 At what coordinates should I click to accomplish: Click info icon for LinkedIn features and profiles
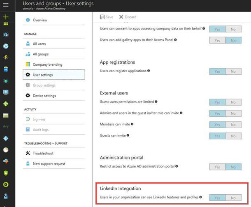[200, 197]
